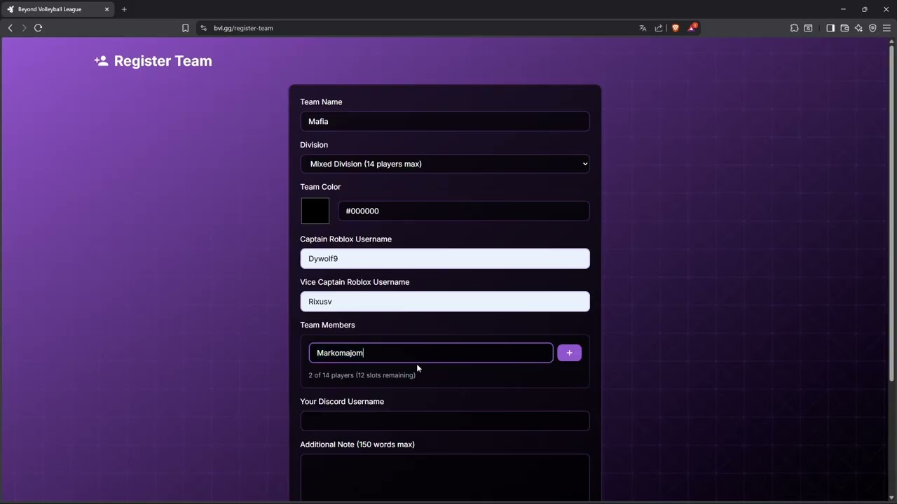This screenshot has height=504, width=897.
Task: Click the Vice Captain Roblox Username field
Action: pyautogui.click(x=445, y=302)
